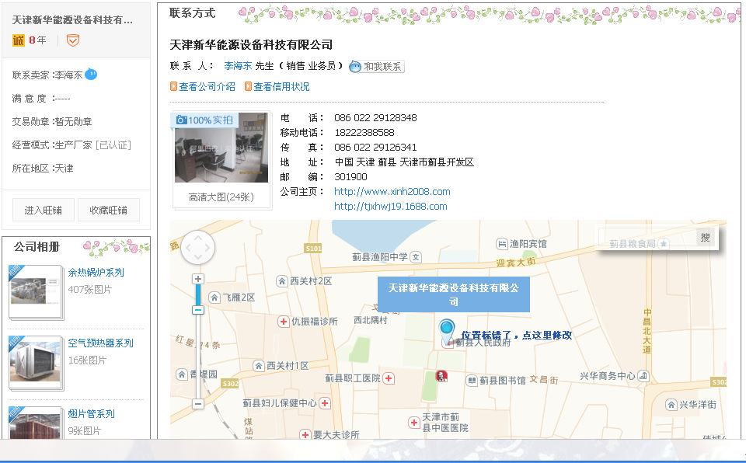Click the 100%实拍 camera badge
Image resolution: width=746 pixels, height=463 pixels.
204,120
